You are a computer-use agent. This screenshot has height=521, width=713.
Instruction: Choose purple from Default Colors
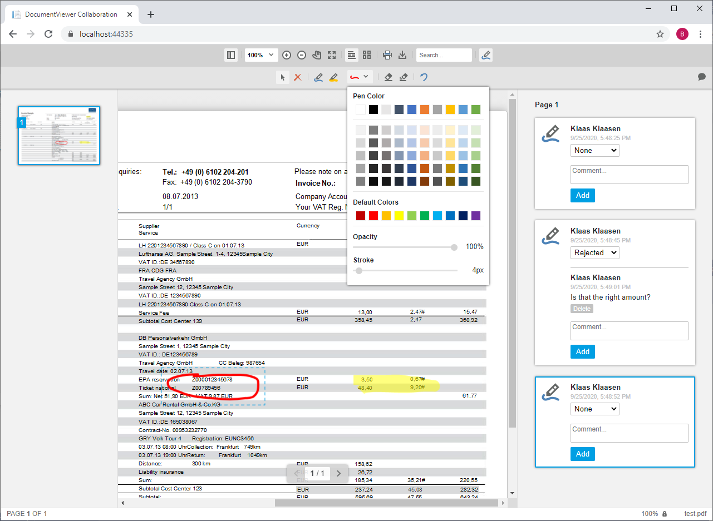click(x=476, y=216)
